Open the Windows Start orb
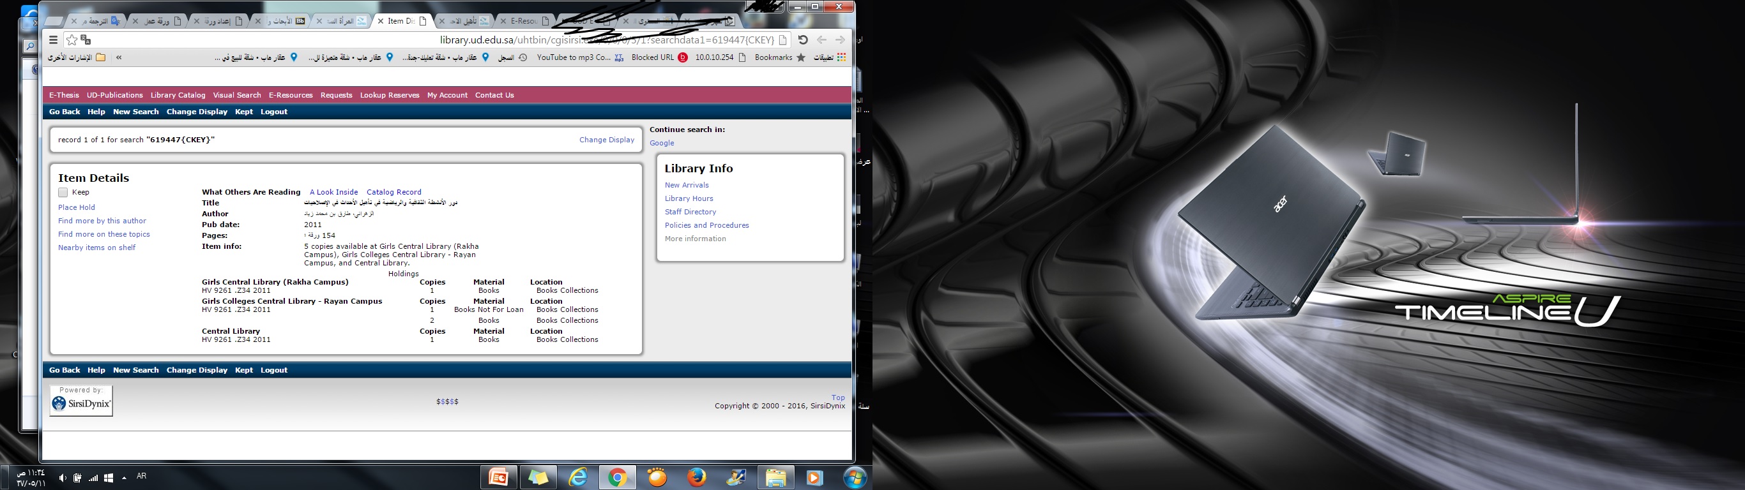This screenshot has height=490, width=1745. tap(855, 478)
